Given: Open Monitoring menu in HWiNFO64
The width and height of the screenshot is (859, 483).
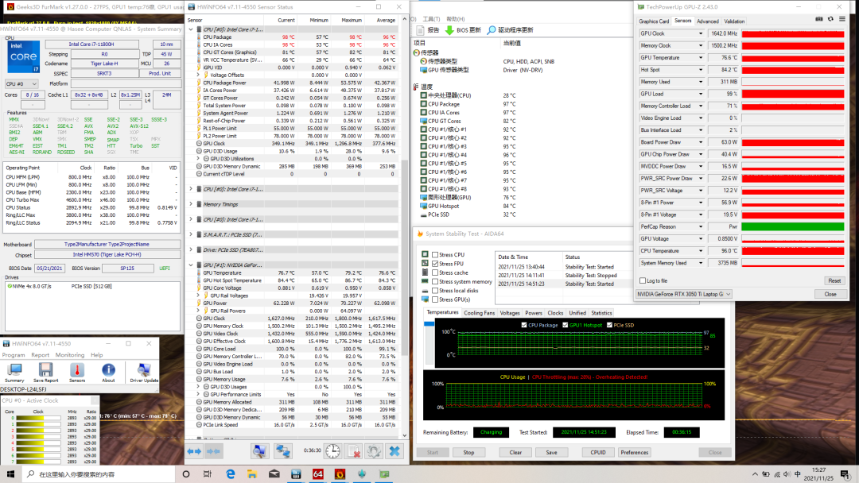Looking at the screenshot, I should [x=69, y=355].
